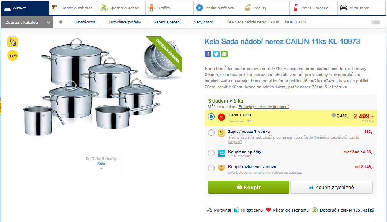
Task: Open Prodejny a termíny doručení link
Action: coord(263,107)
